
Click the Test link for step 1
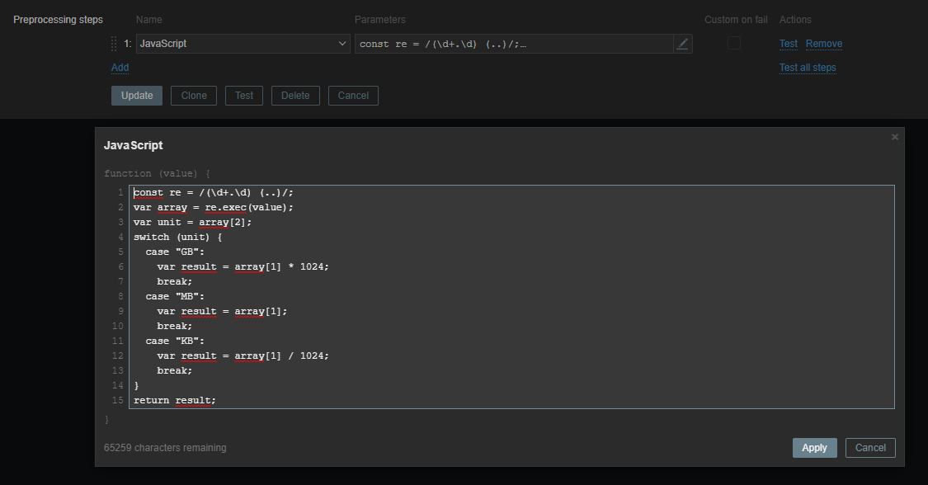pyautogui.click(x=789, y=44)
